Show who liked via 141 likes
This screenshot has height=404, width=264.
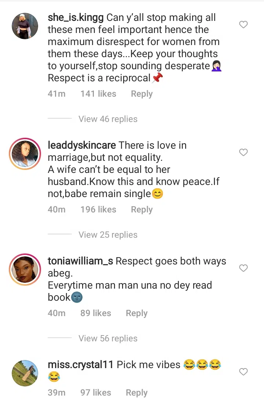98,94
